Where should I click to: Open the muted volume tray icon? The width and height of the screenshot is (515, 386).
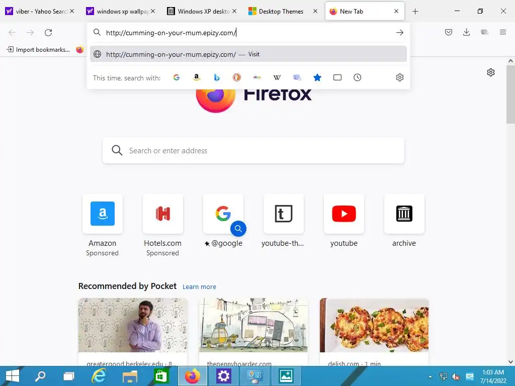[x=456, y=376]
